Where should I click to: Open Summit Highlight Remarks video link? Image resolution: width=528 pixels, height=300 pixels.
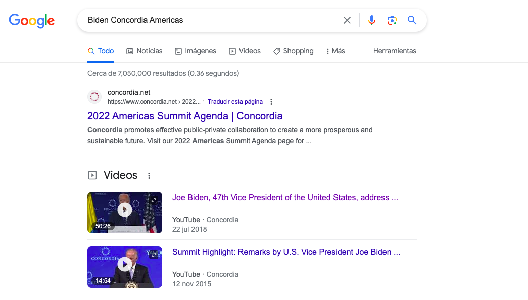286,252
